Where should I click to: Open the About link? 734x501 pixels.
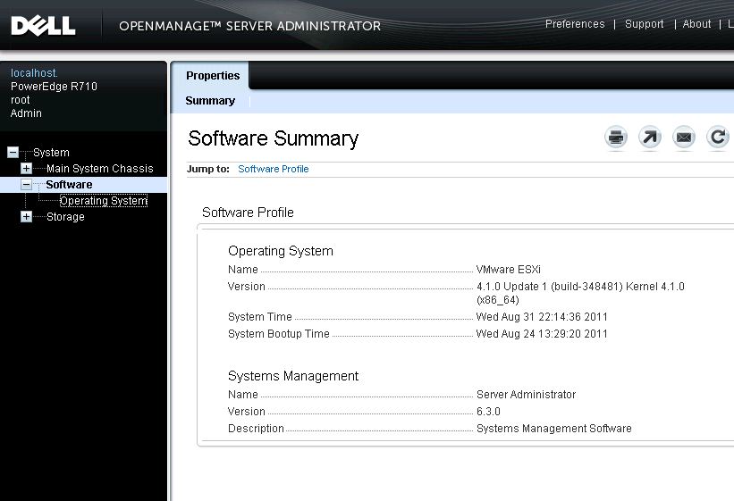point(696,24)
